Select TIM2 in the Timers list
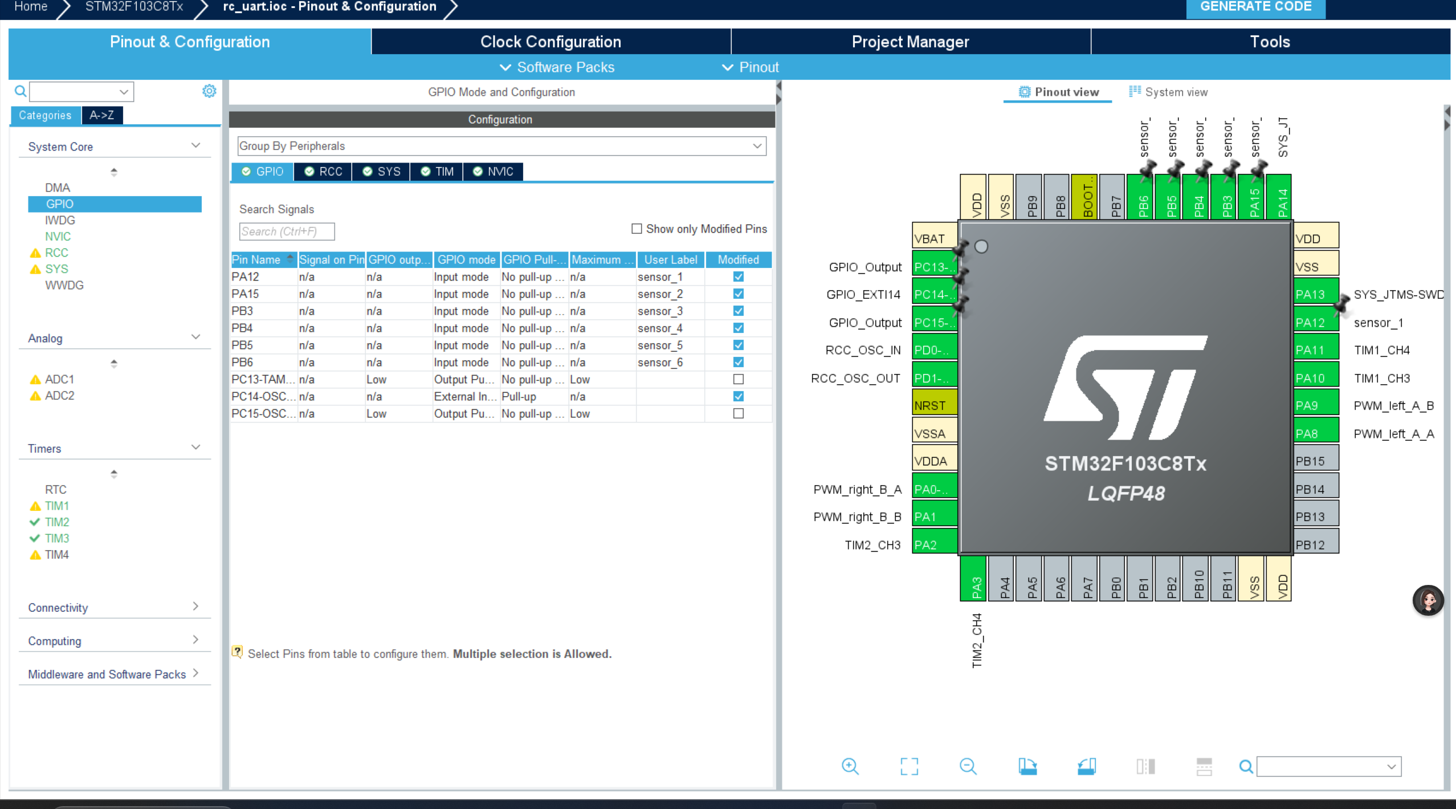This screenshot has height=809, width=1456. pyautogui.click(x=57, y=522)
